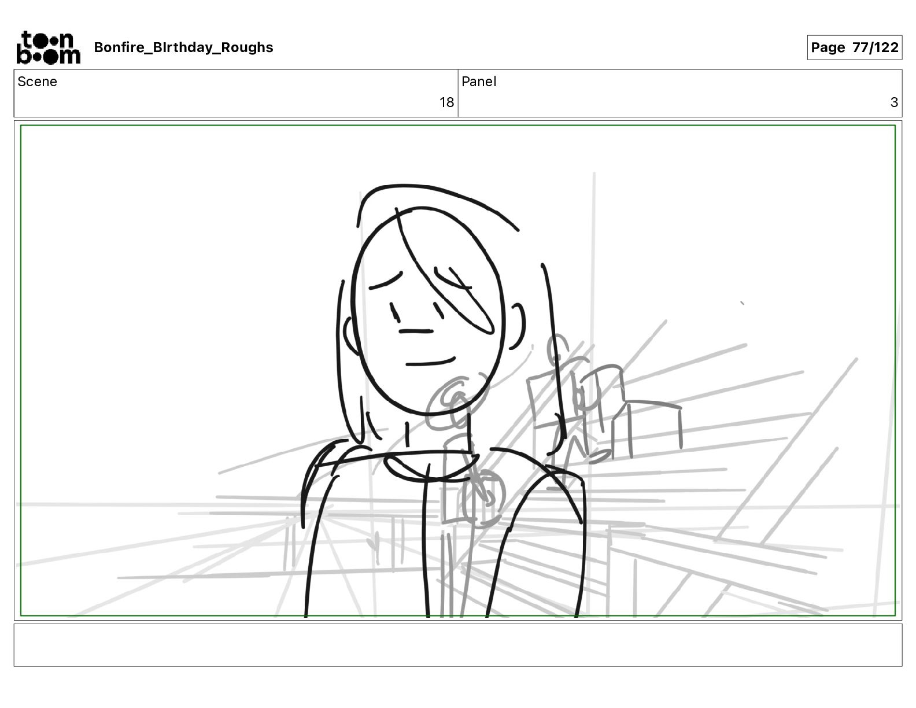The height and width of the screenshot is (708, 916).
Task: Select panel number 3
Action: (x=894, y=102)
